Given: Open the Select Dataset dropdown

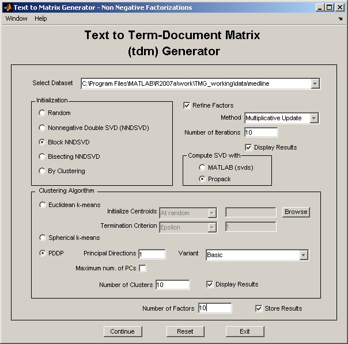Looking at the screenshot, I should pos(201,84).
